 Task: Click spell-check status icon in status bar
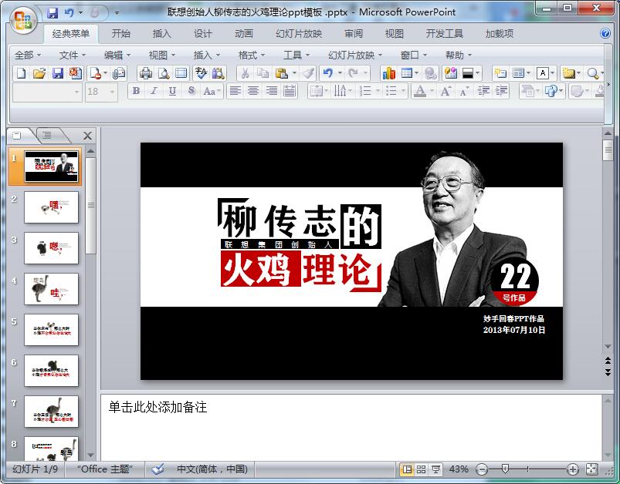point(158,469)
